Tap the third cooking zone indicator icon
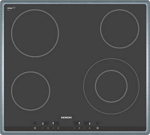The image size is (150, 135). click(79, 123)
